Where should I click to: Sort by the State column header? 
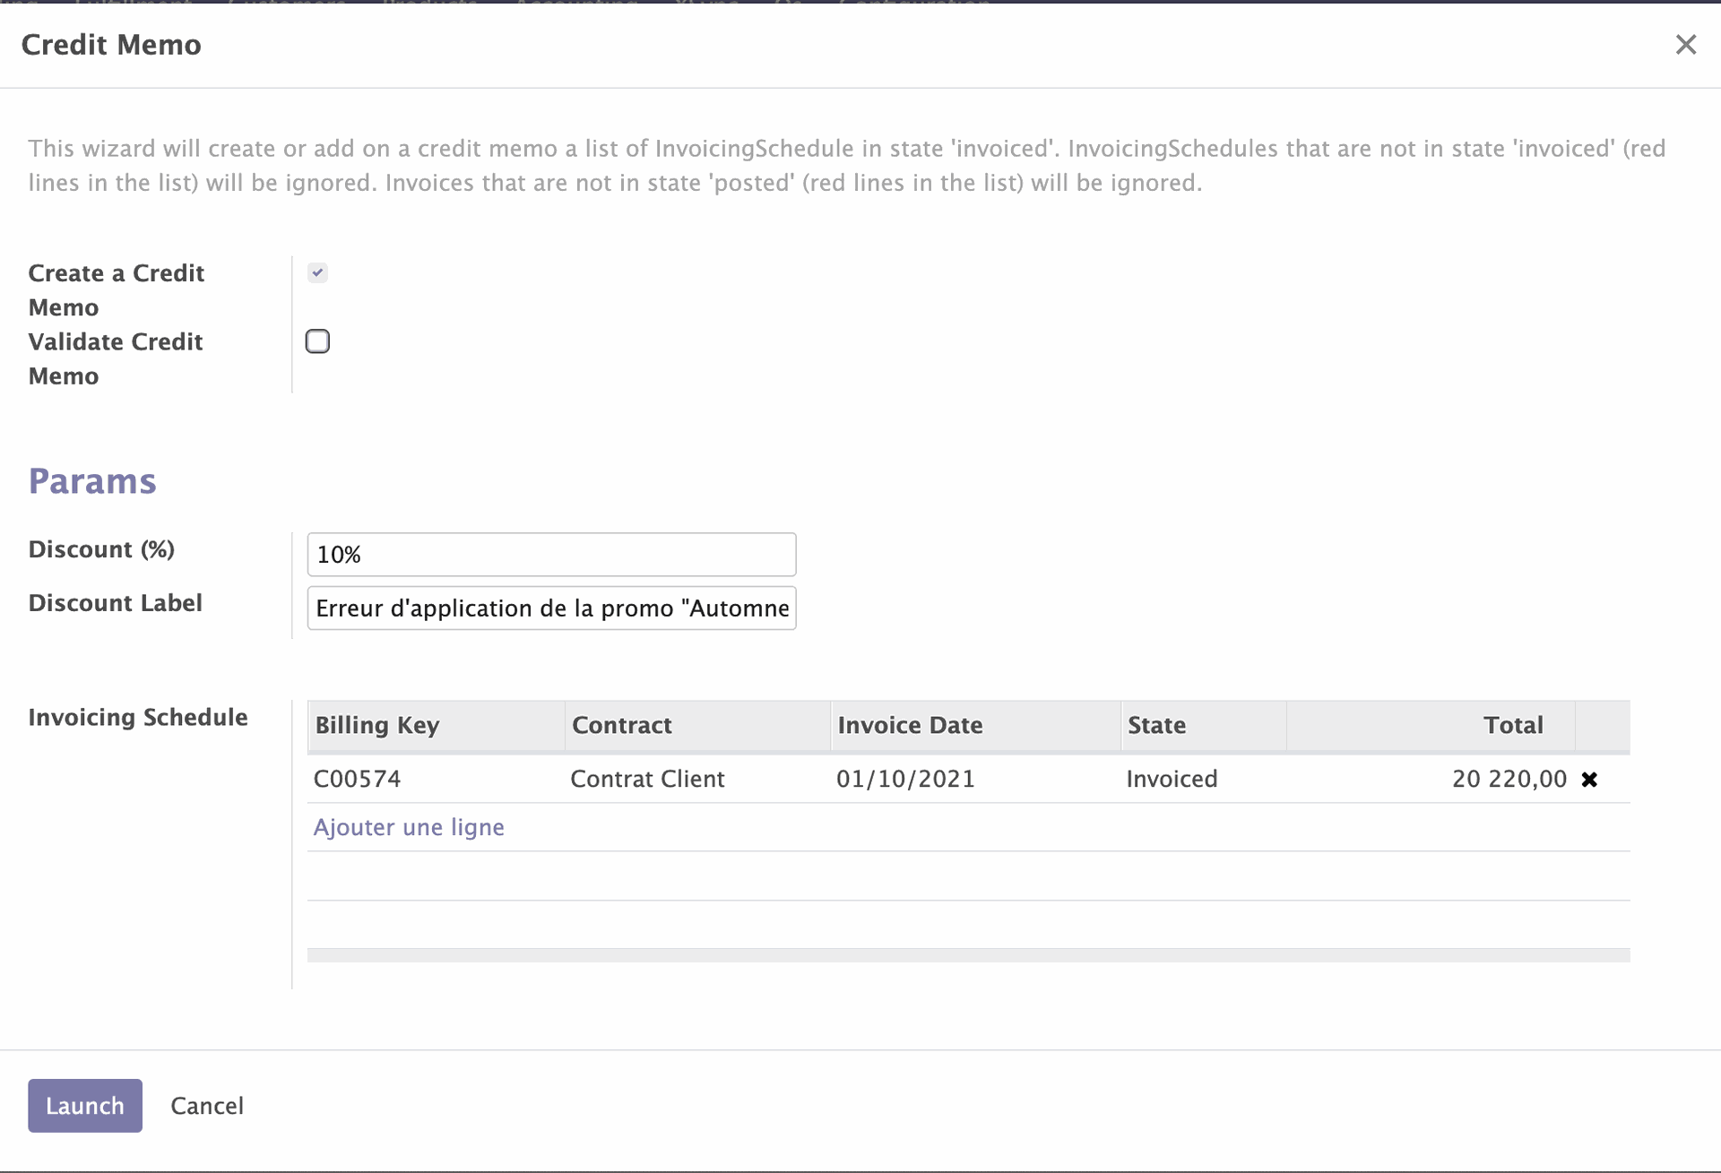1156,725
